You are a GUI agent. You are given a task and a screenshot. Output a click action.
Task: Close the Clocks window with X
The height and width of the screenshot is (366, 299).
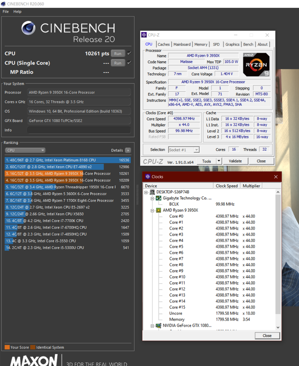point(276,177)
